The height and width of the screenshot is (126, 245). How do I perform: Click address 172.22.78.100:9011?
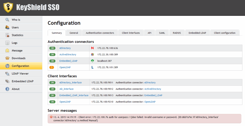click(x=102, y=83)
